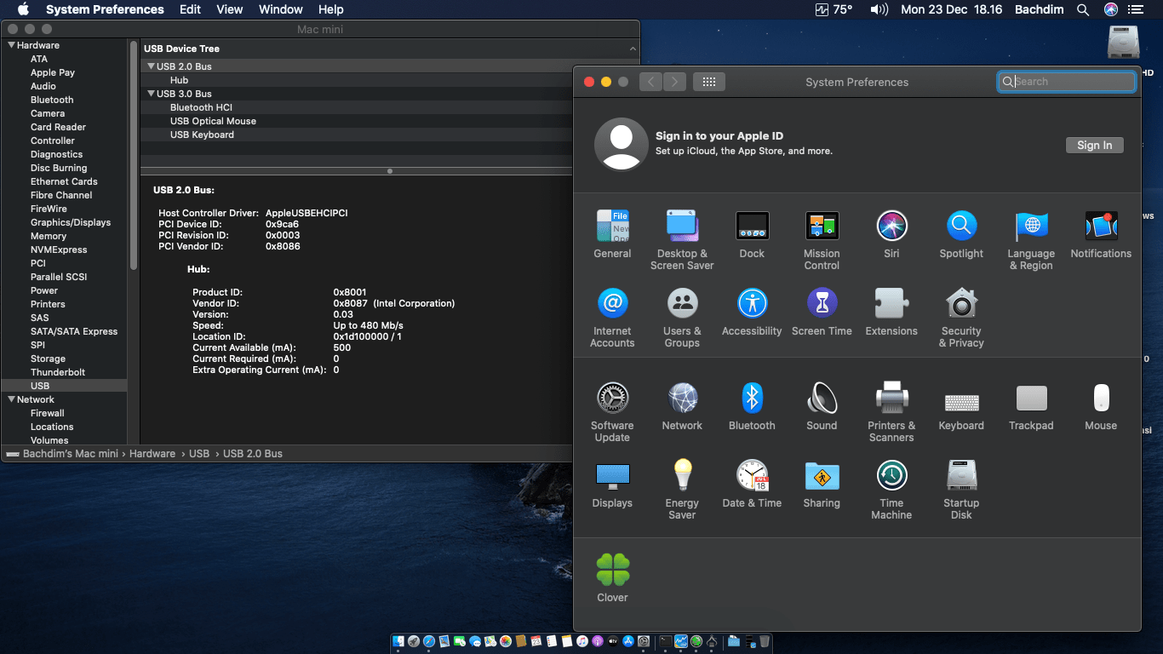1163x654 pixels.
Task: Open Date & Time preferences
Action: tap(752, 476)
